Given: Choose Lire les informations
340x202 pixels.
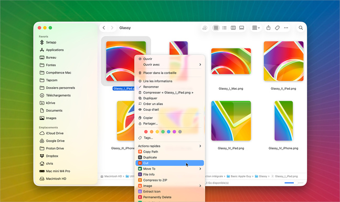Looking at the screenshot, I should [169, 81].
